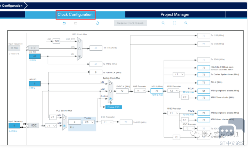Click the To USB (MHz) value box
The width and height of the screenshot is (248, 149).
point(126,122)
